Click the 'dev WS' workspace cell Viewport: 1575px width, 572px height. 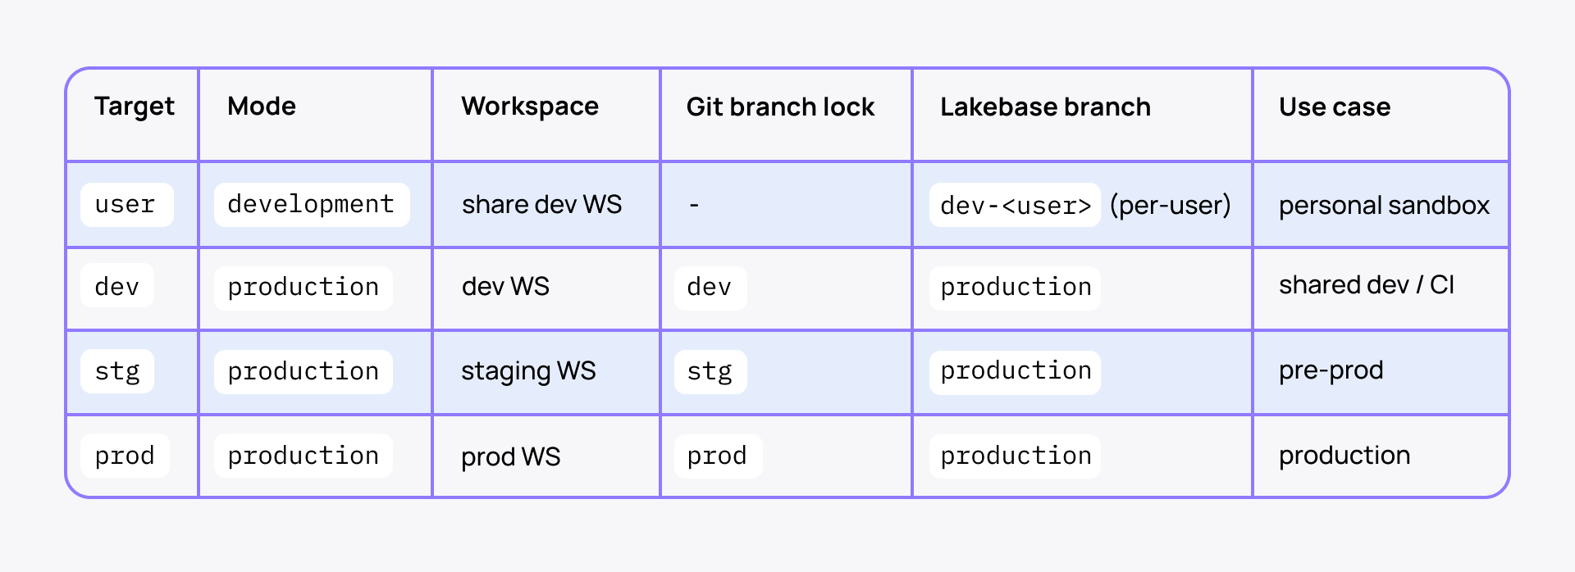point(505,286)
